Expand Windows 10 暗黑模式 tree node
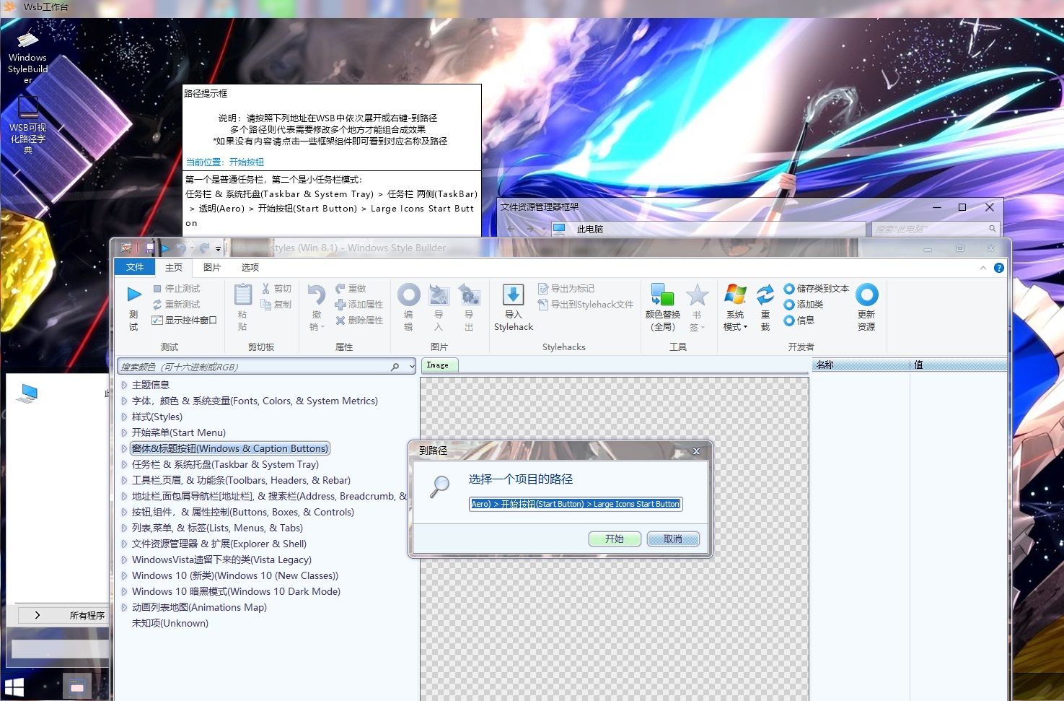Screen dimensions: 1064x701 (124, 592)
